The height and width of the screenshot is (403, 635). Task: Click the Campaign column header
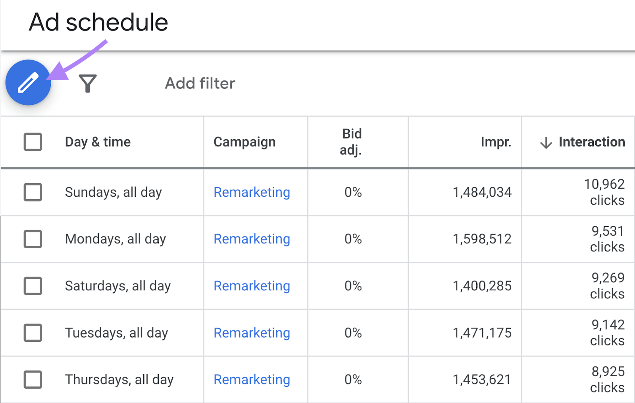click(x=244, y=142)
